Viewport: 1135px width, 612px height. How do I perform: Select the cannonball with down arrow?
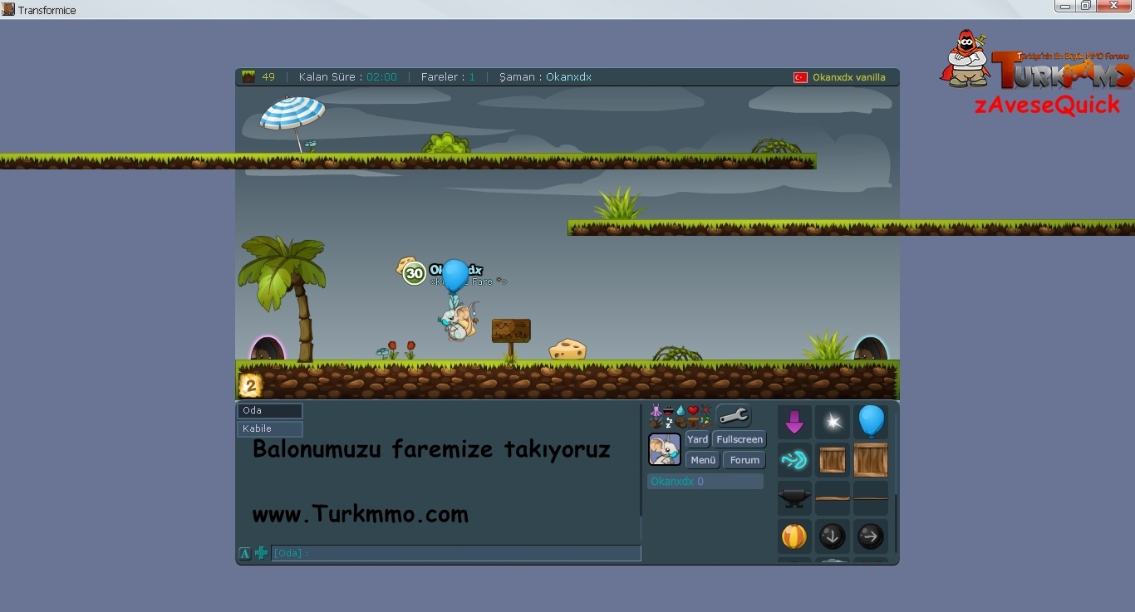[x=833, y=536]
